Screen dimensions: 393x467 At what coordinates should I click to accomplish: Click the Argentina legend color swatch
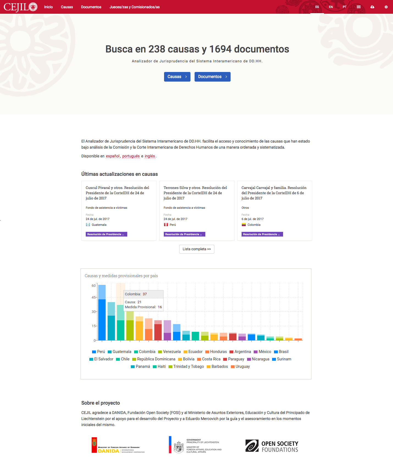tap(231, 352)
